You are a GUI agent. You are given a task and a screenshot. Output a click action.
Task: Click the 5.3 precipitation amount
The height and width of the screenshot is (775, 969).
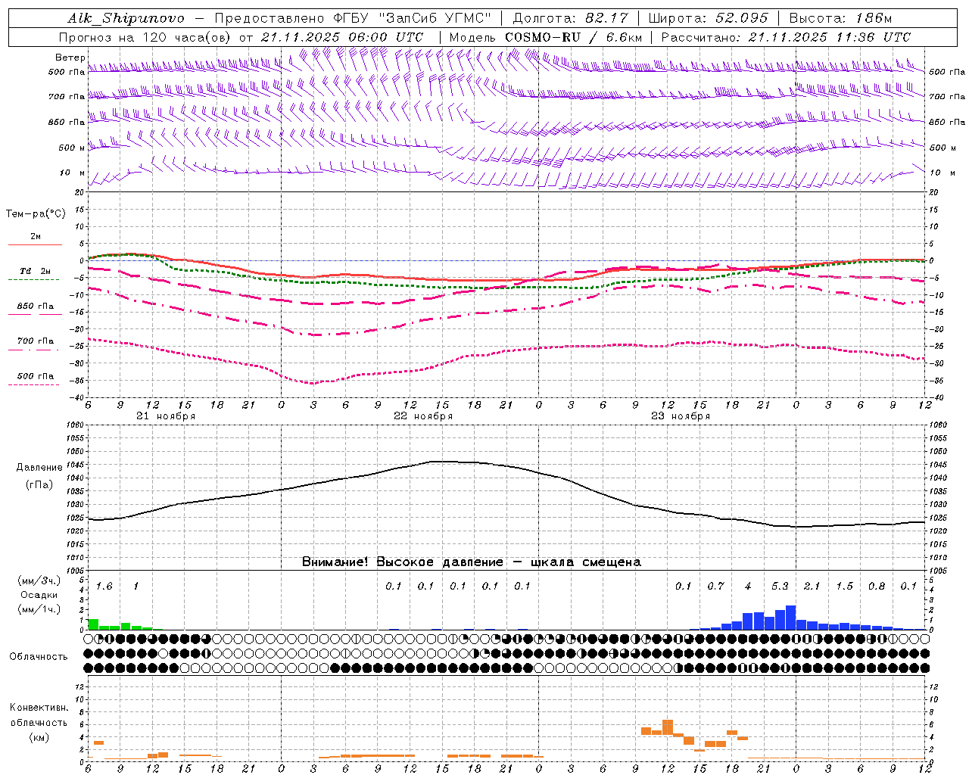[780, 587]
